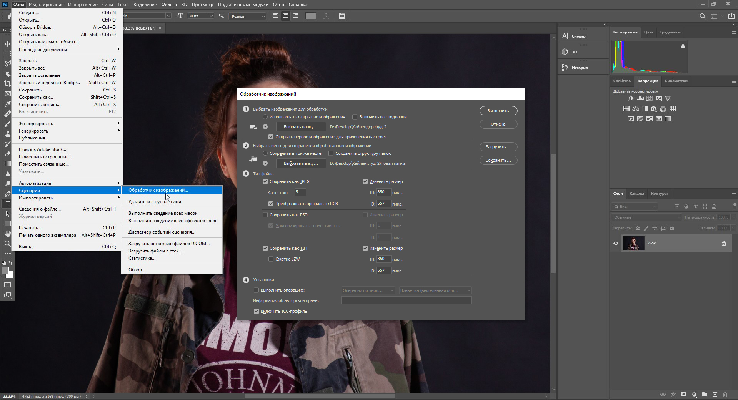Add a Brightness/Contrast adjustment
This screenshot has width=738, height=400.
pos(631,99)
